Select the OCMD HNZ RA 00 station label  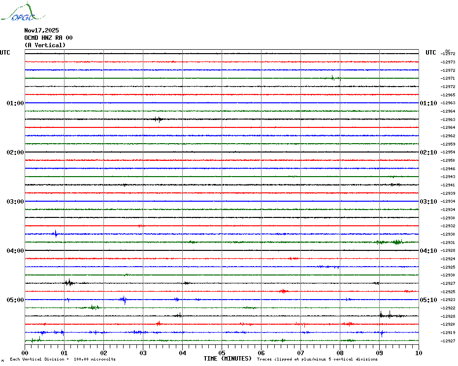(x=48, y=38)
